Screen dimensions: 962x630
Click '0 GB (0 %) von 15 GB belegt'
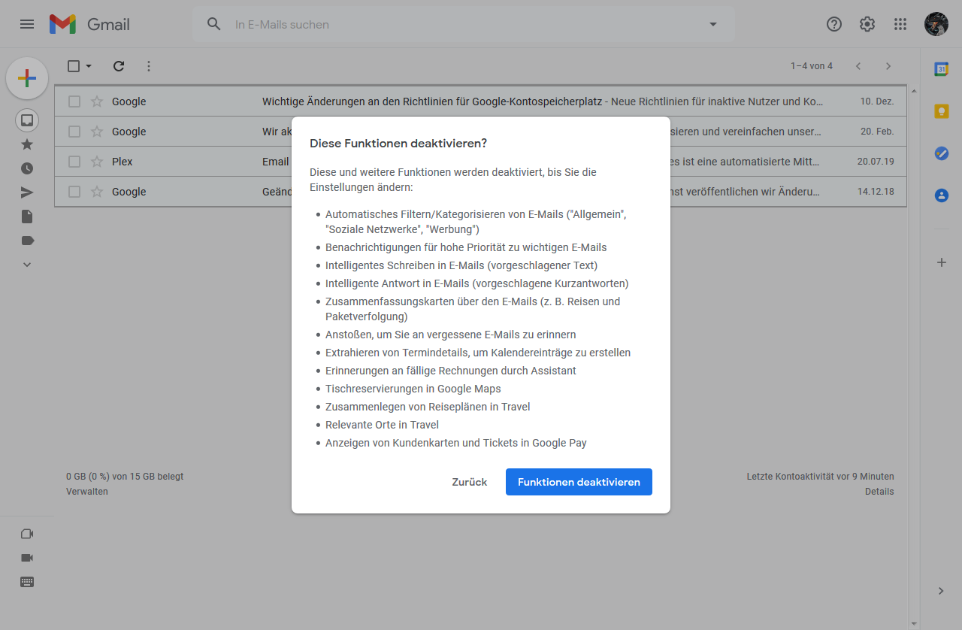[125, 477]
